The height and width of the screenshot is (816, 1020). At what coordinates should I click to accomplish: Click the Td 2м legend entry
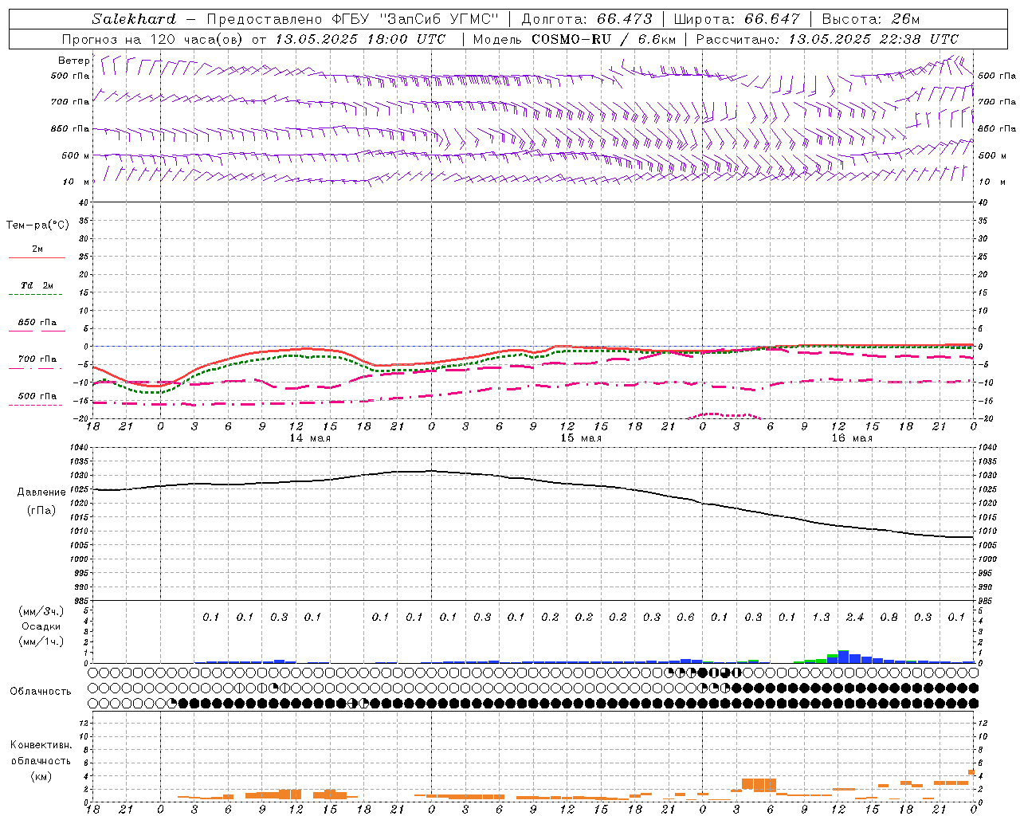(x=37, y=285)
